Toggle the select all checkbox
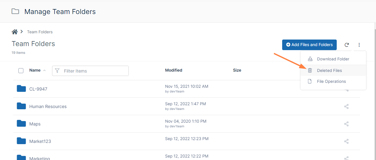This screenshot has width=376, height=160. (x=21, y=71)
